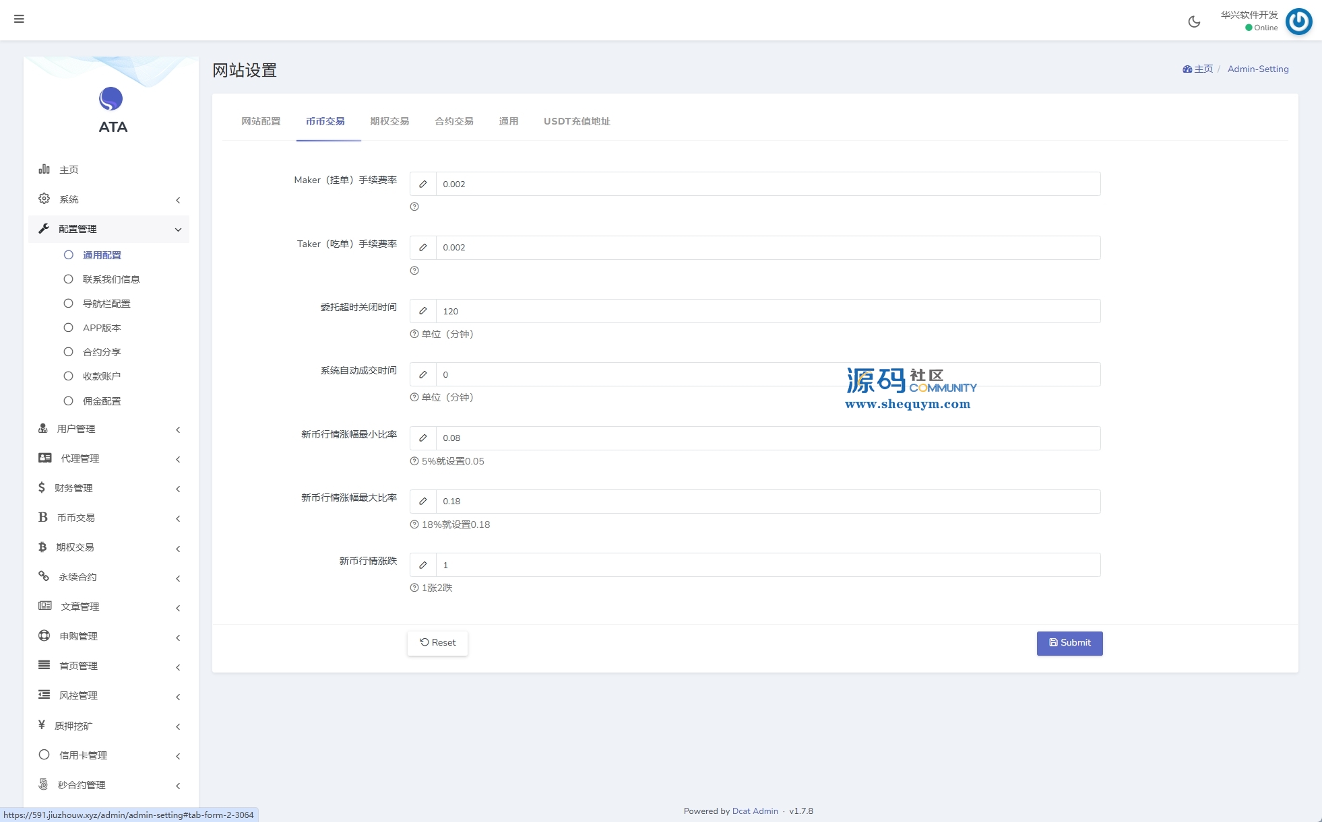The width and height of the screenshot is (1322, 822).
Task: Click the dollar icon for 财务管理
Action: tap(42, 487)
